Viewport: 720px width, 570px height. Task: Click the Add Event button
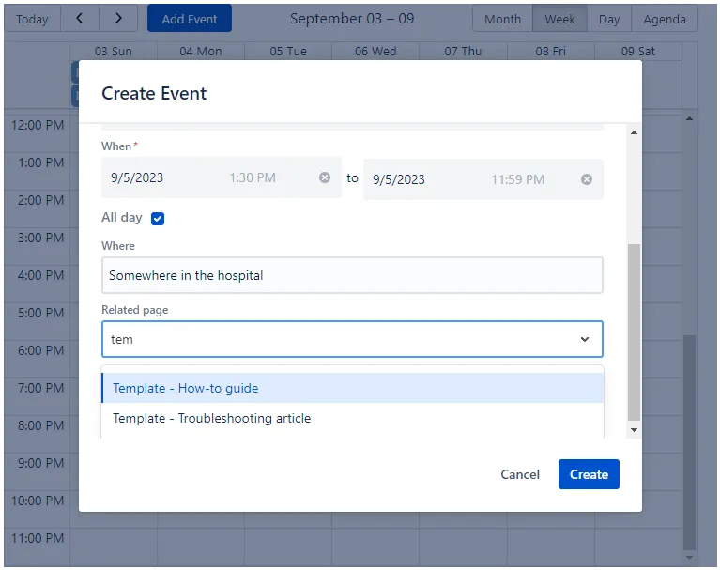(190, 19)
